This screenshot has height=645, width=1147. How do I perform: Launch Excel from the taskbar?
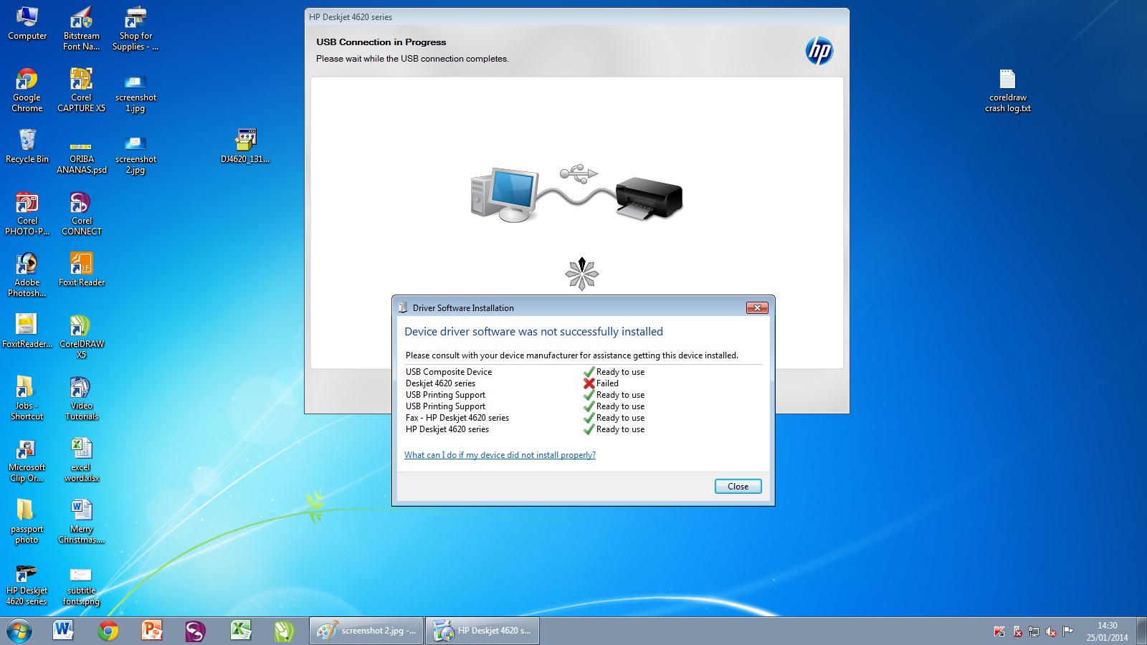click(240, 631)
